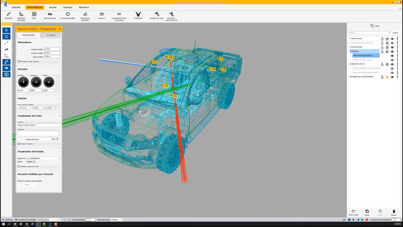Open the DIBUJAR menu tab
This screenshot has height=227, width=403.
point(16,7)
